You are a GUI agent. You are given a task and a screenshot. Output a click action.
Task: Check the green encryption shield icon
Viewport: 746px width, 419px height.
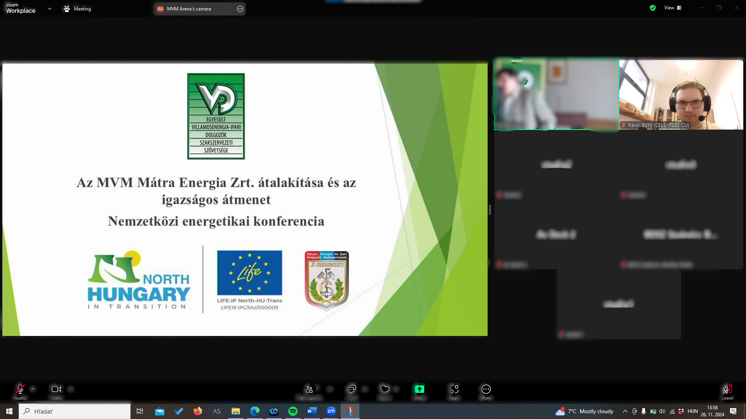click(x=653, y=8)
